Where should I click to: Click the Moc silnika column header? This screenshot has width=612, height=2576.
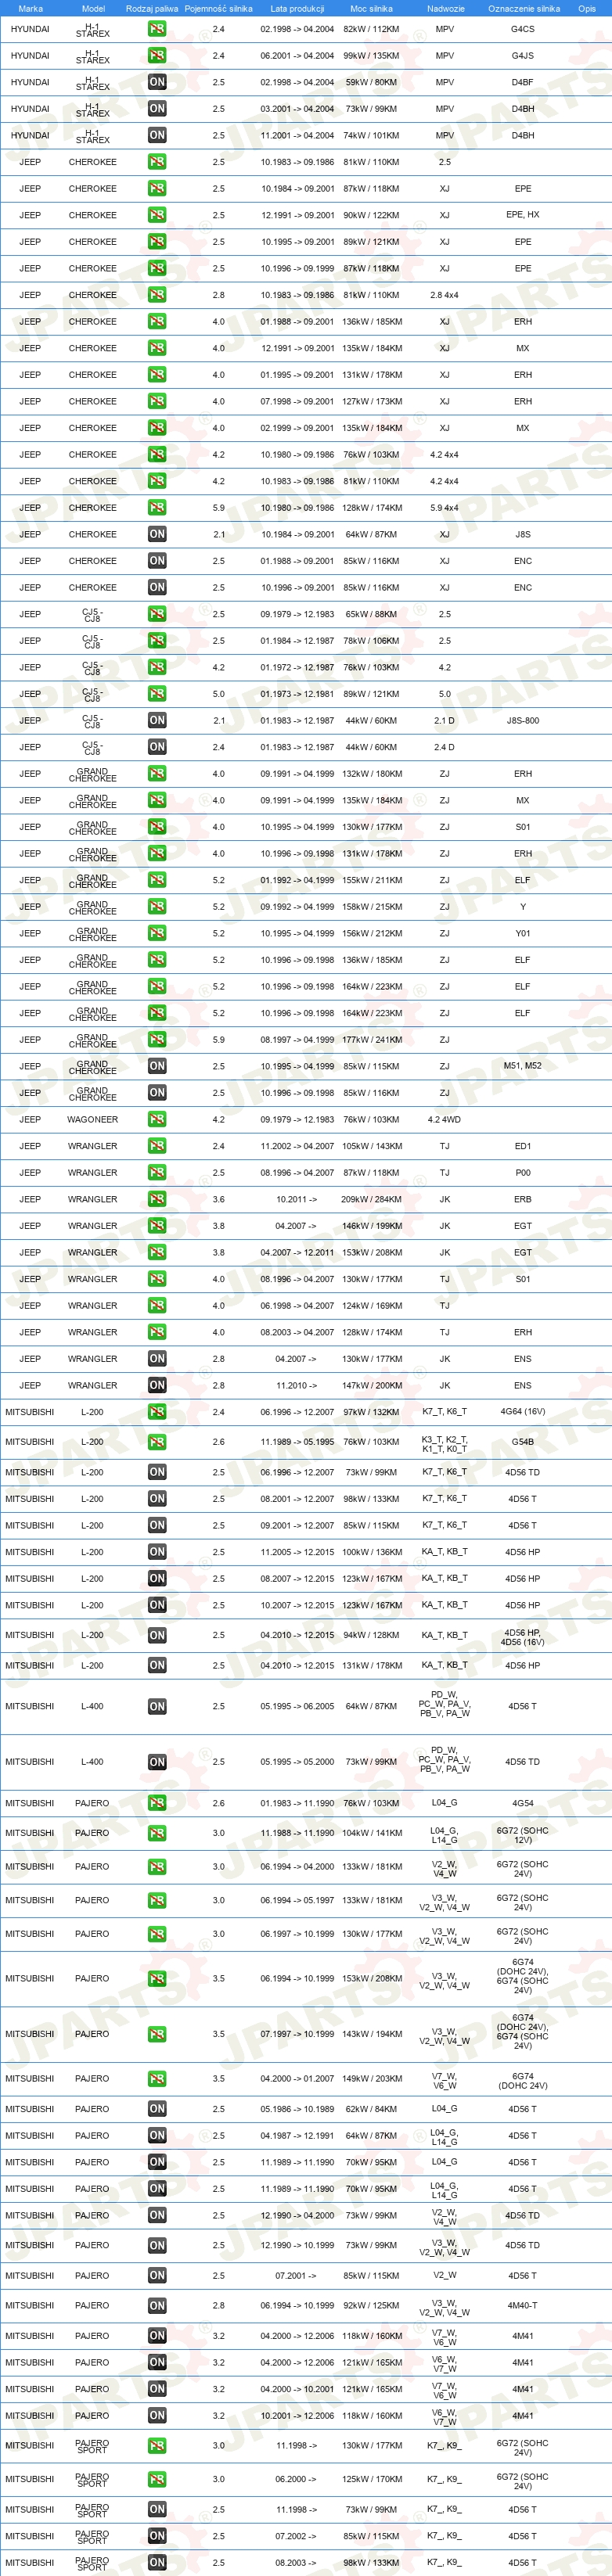tap(371, 8)
